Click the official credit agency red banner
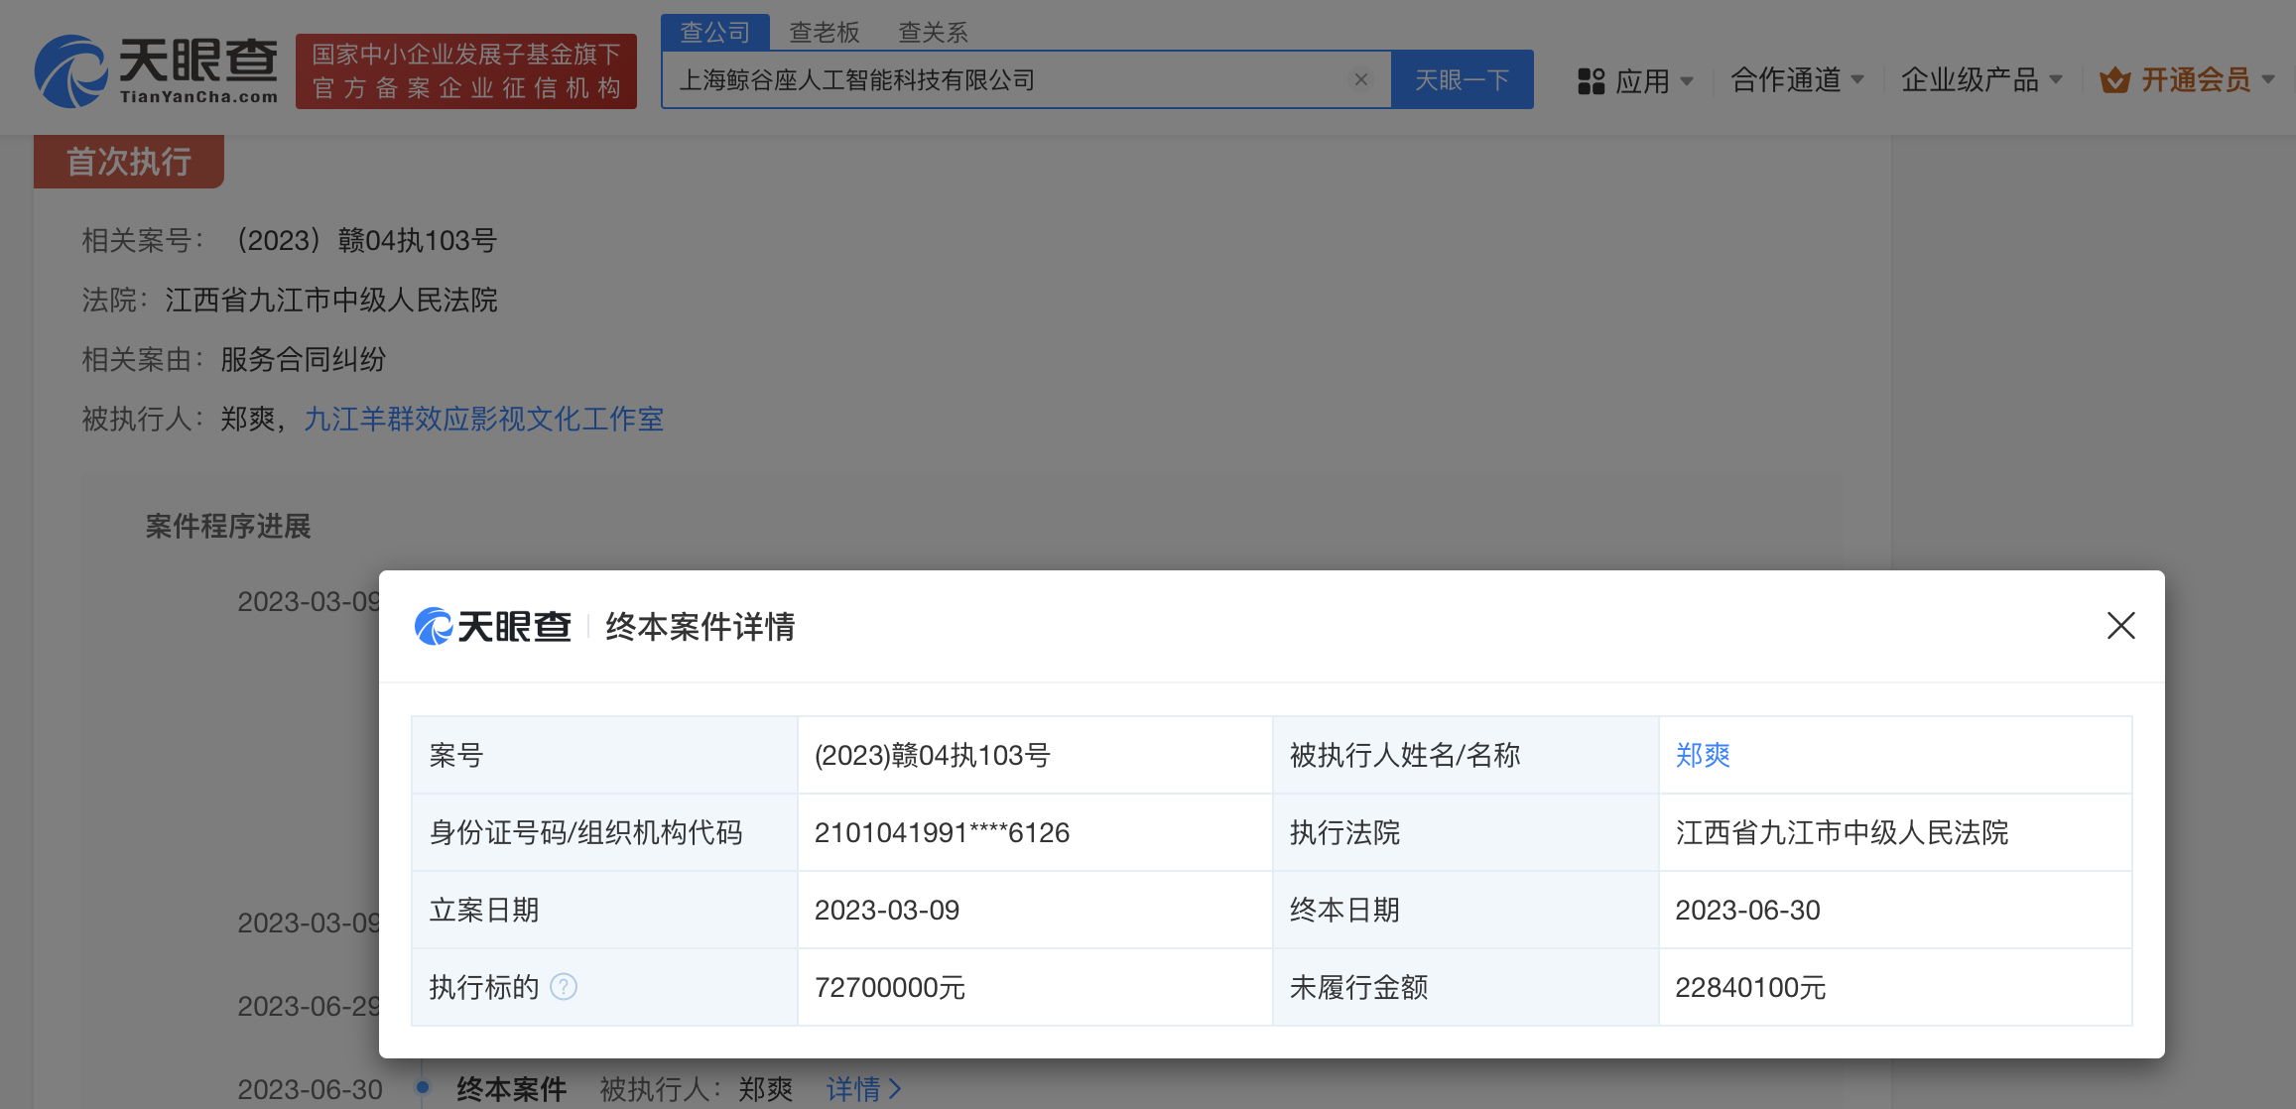The width and height of the screenshot is (2296, 1109). point(466,71)
